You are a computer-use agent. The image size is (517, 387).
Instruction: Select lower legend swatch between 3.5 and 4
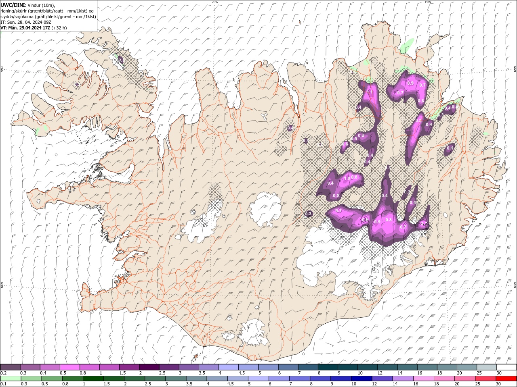point(196,378)
